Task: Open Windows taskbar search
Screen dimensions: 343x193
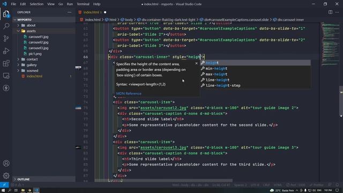Action: tap(10, 190)
